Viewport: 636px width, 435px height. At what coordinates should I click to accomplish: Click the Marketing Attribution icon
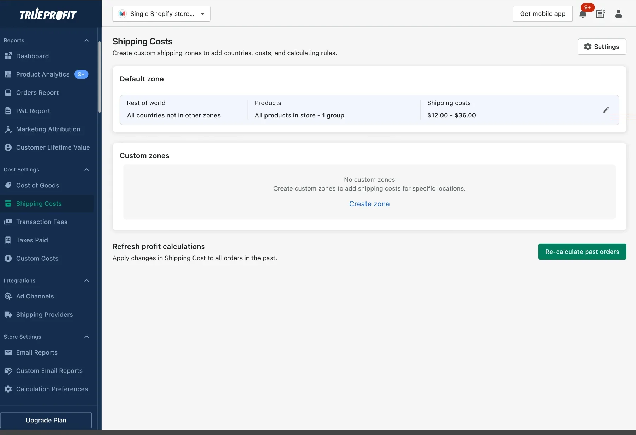tap(8, 129)
